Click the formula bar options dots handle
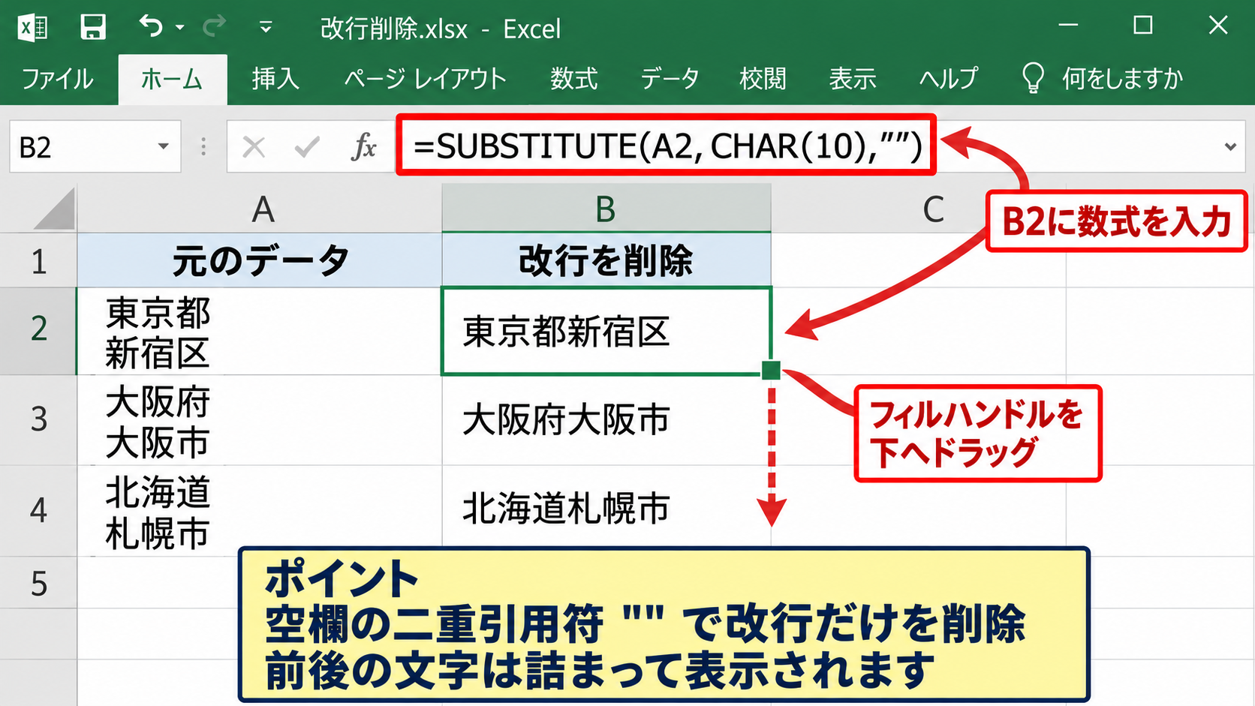Viewport: 1255px width, 706px height. pos(203,147)
